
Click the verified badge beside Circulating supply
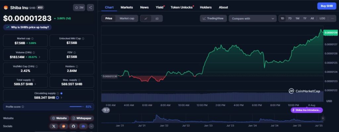[x=61, y=93]
